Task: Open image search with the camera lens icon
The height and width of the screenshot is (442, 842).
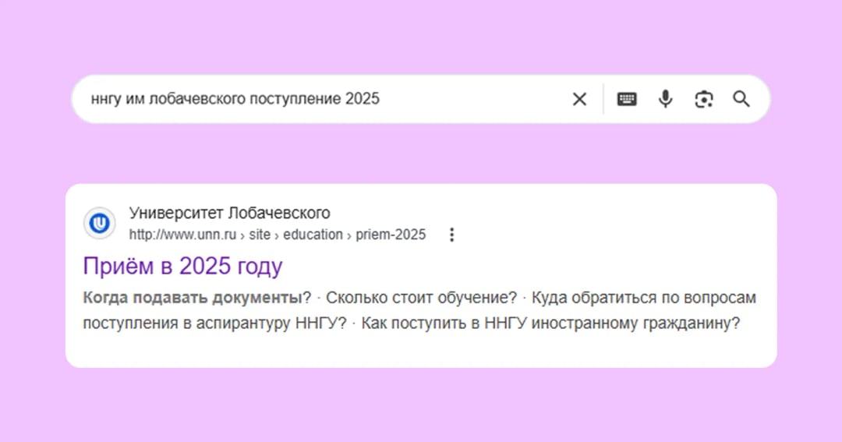Action: click(704, 99)
